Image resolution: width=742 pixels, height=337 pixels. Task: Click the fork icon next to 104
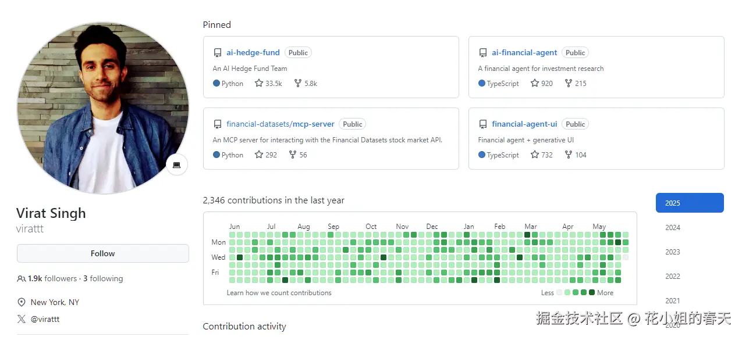[x=569, y=155]
